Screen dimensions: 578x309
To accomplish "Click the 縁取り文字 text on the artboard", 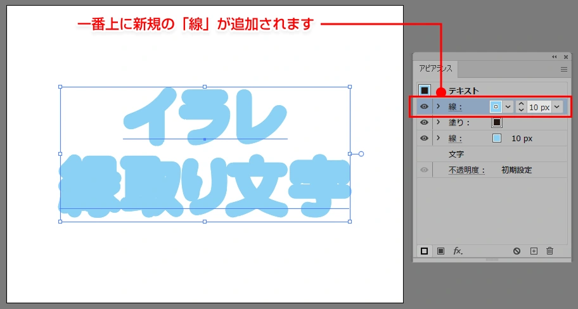I will click(x=205, y=186).
